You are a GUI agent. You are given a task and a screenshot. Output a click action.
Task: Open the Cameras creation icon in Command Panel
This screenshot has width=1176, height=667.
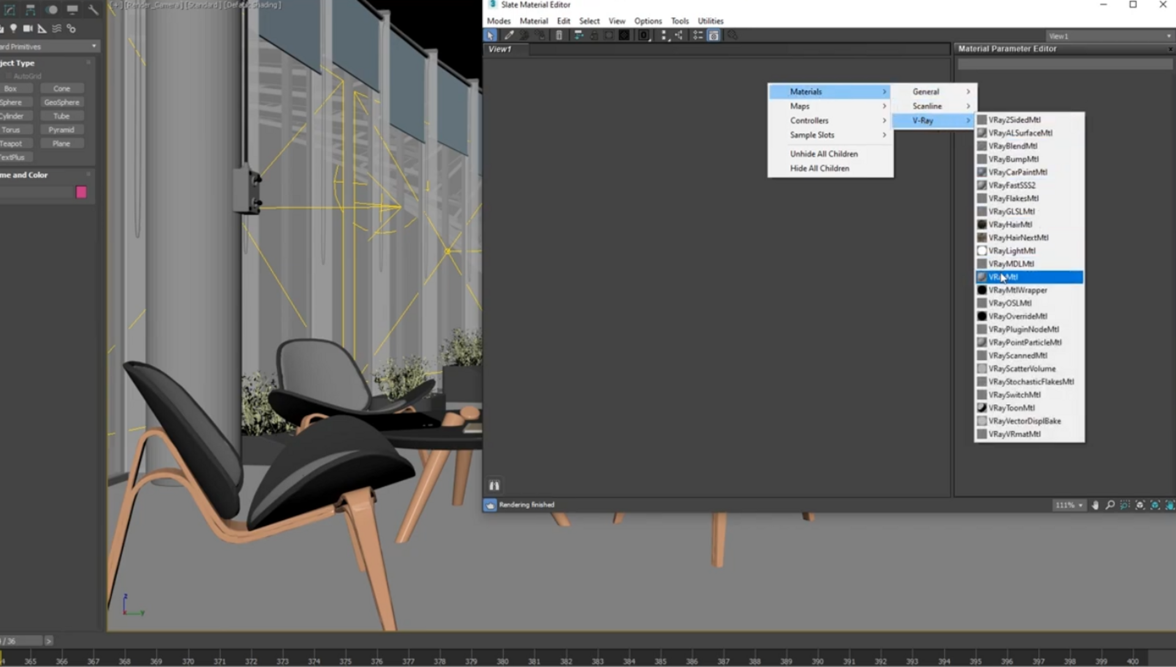(28, 28)
